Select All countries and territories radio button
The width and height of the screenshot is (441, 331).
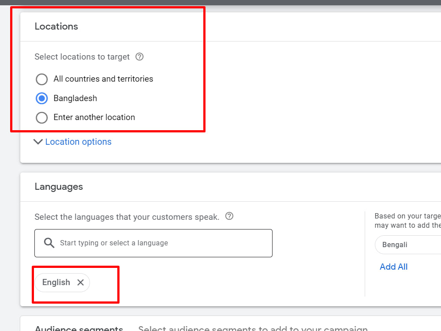click(41, 79)
